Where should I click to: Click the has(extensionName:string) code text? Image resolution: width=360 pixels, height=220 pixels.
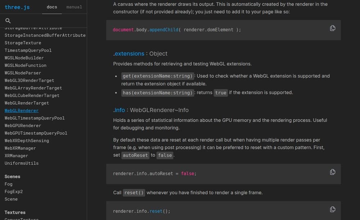pos(158,93)
